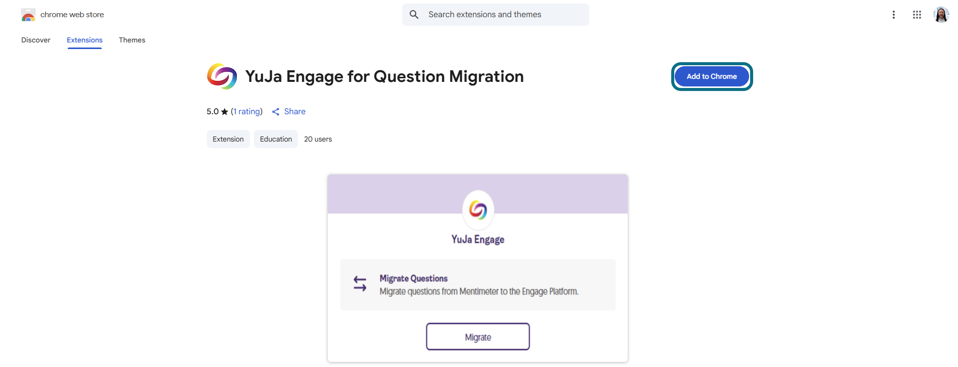Screen dimensions: 958x367
Task: Open the Google apps grid
Action: (917, 15)
